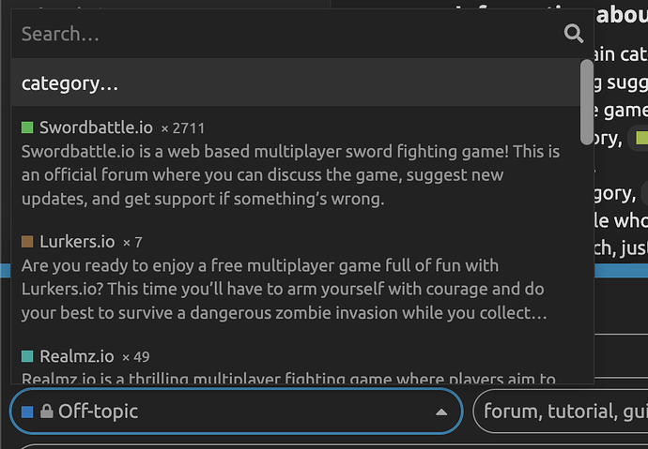
Task: Click the teal Realmz.io color badge
Action: click(x=27, y=356)
